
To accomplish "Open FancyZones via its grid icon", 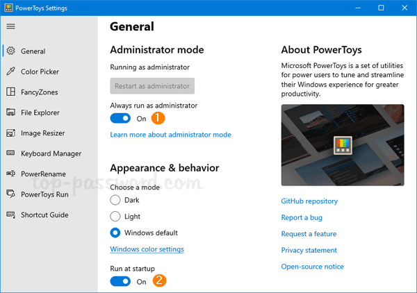I will point(10,92).
